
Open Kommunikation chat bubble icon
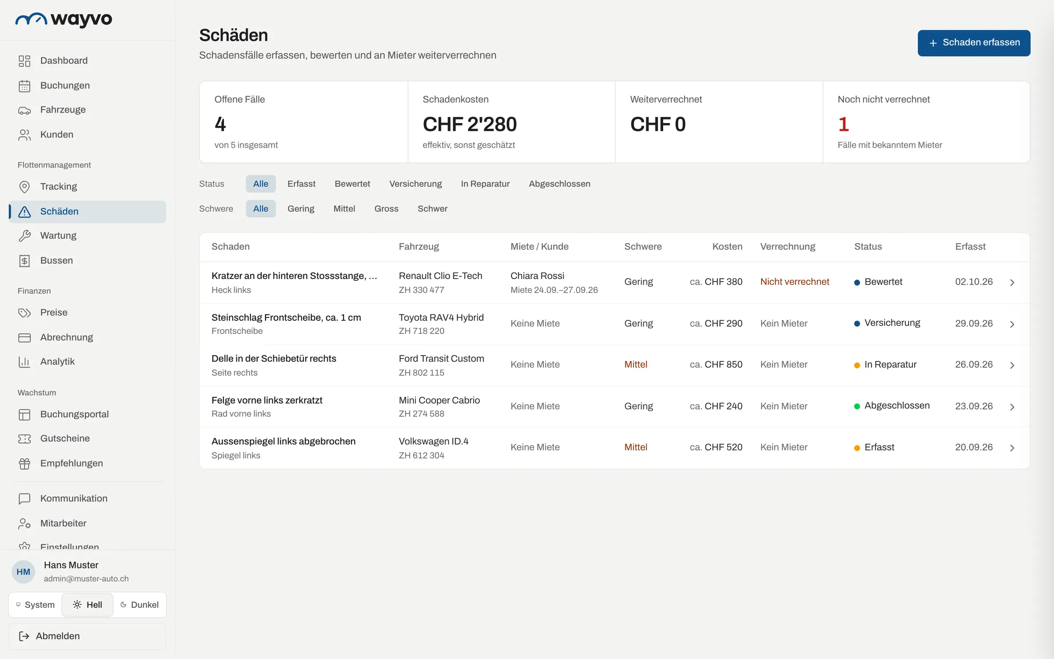(x=25, y=499)
